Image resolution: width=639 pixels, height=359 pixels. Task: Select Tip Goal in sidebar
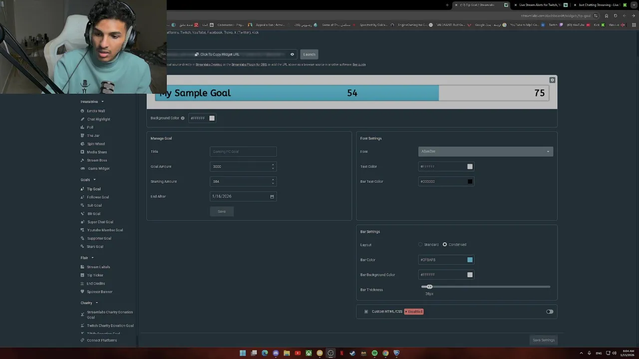94,189
